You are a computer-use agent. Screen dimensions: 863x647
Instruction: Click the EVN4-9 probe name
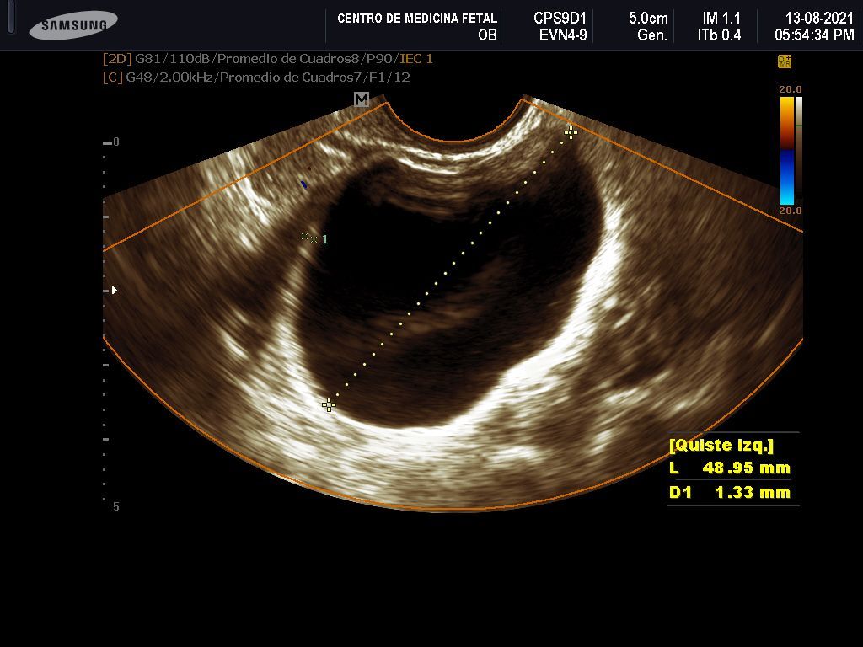click(563, 35)
